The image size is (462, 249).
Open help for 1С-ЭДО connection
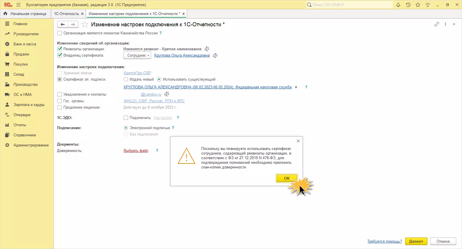coord(178,118)
